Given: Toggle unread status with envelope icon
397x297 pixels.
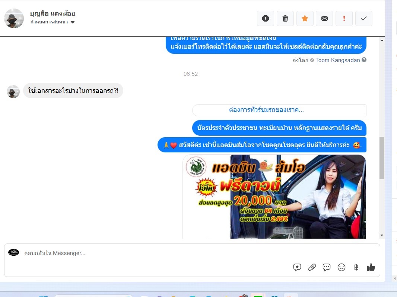Looking at the screenshot, I should point(324,19).
